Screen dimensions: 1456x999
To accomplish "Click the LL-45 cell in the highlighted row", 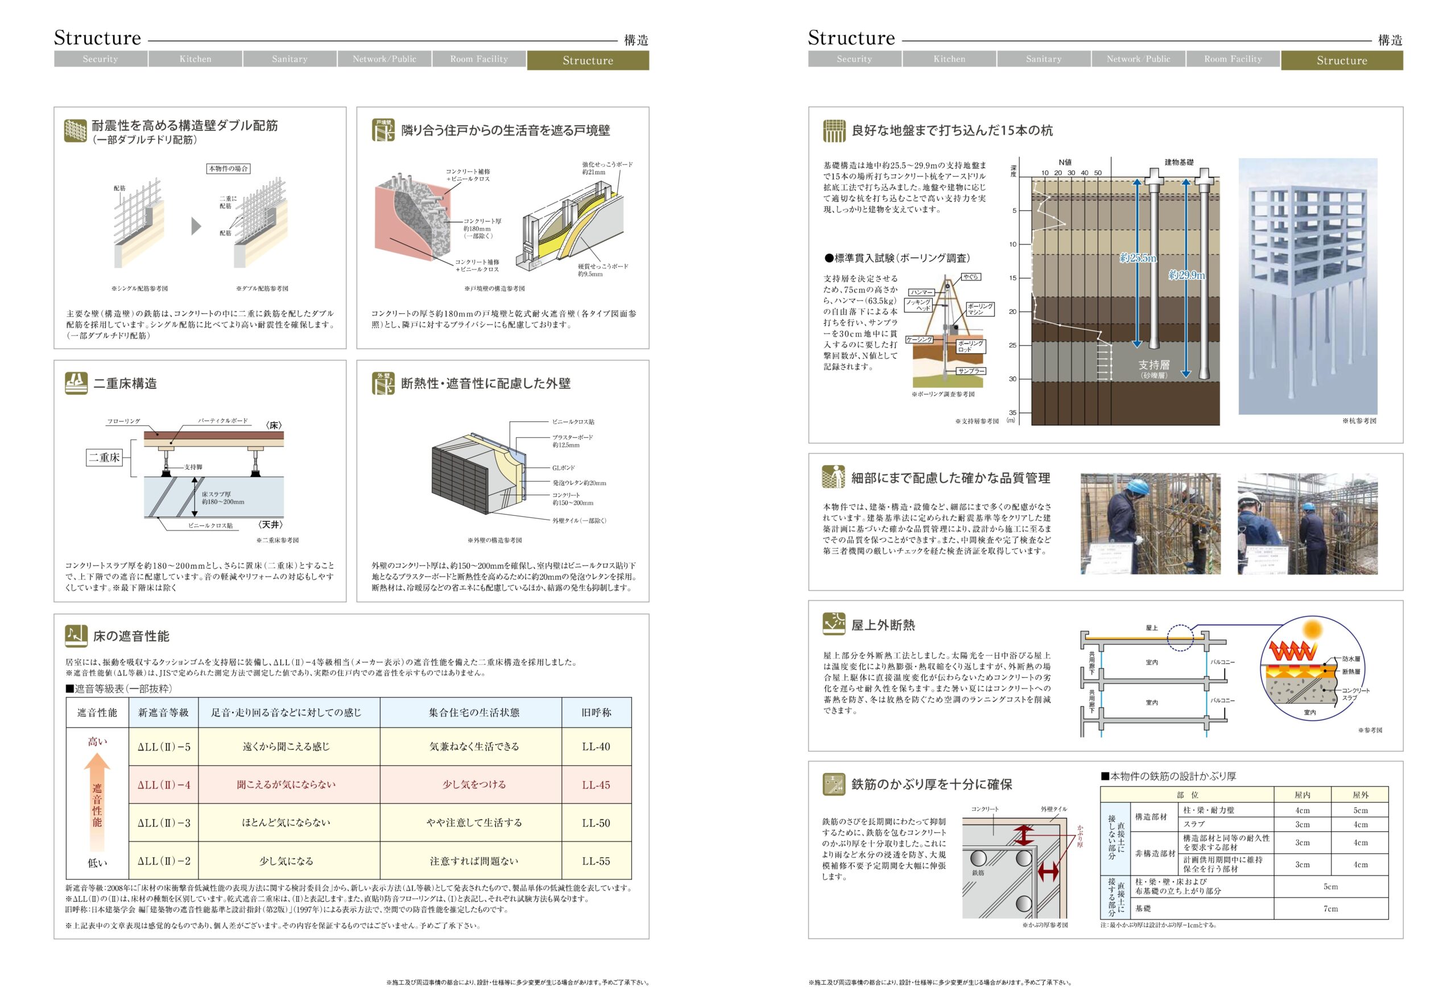I will [596, 785].
